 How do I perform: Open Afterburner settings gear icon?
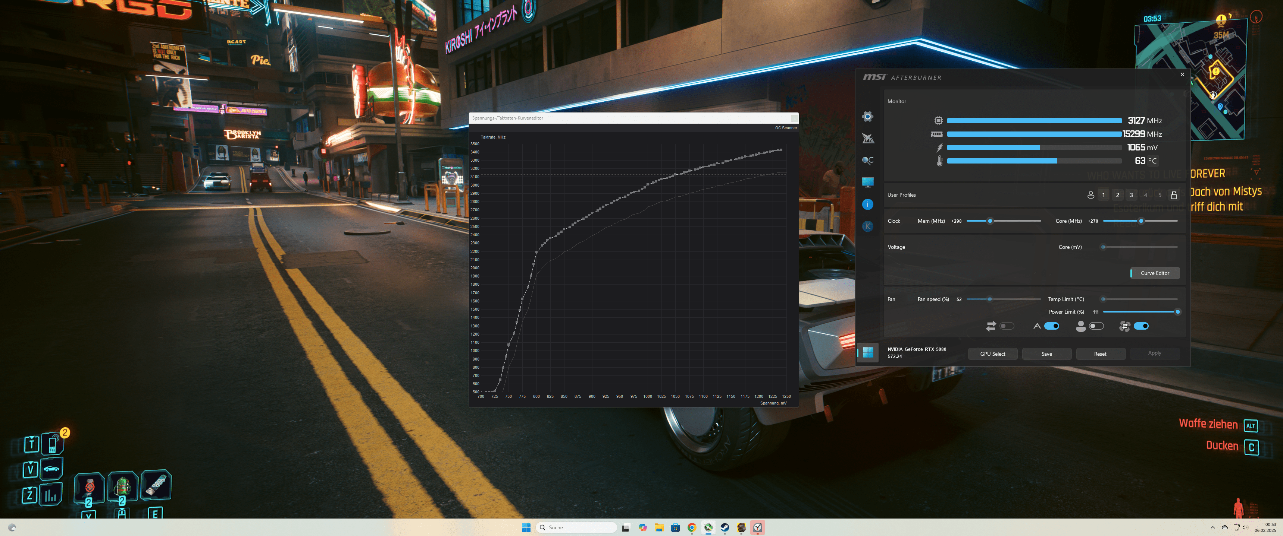click(867, 116)
